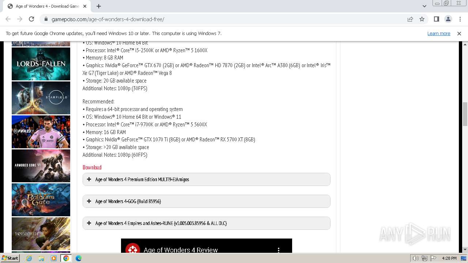The width and height of the screenshot is (468, 263).
Task: Launch Internet Explorer from taskbar
Action: pos(29,258)
